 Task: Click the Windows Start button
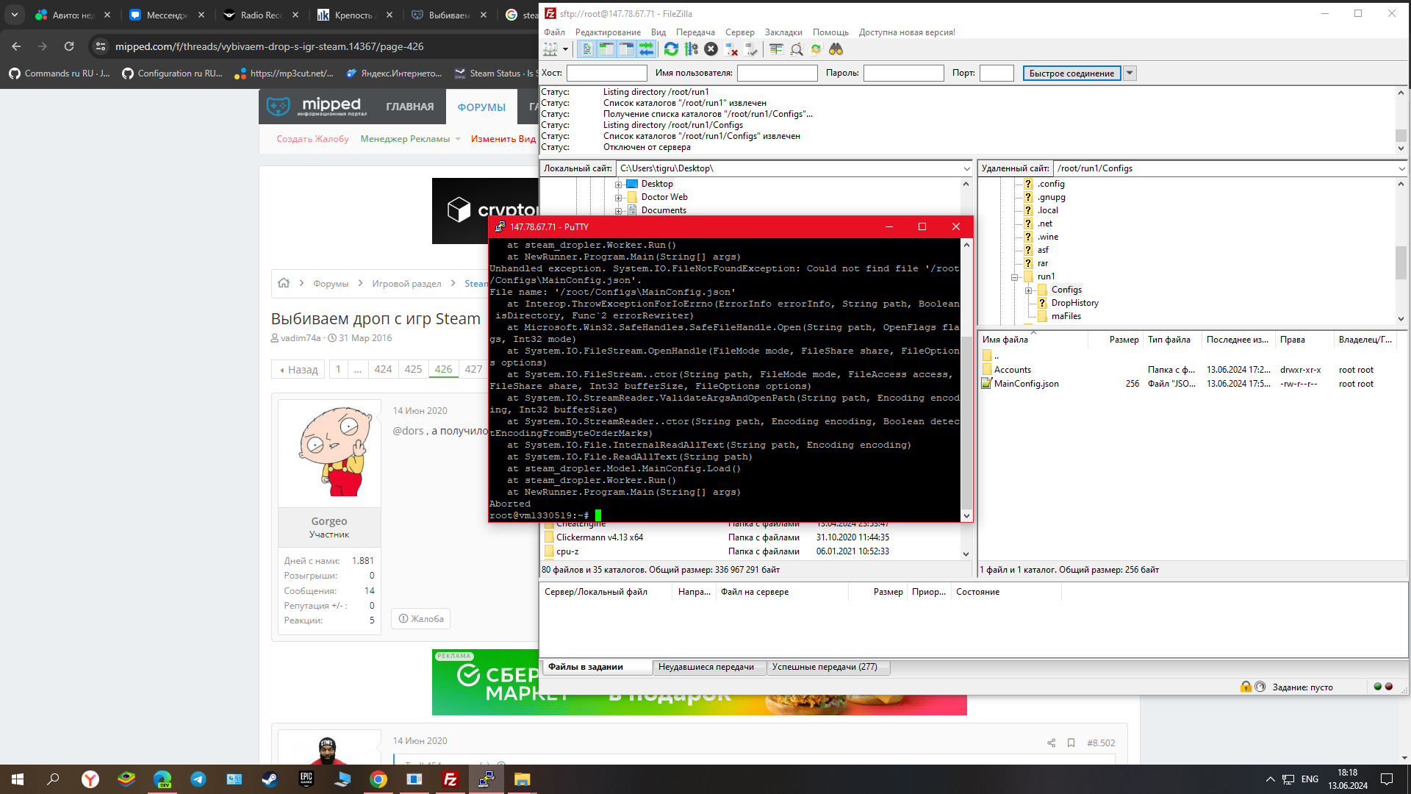18,779
